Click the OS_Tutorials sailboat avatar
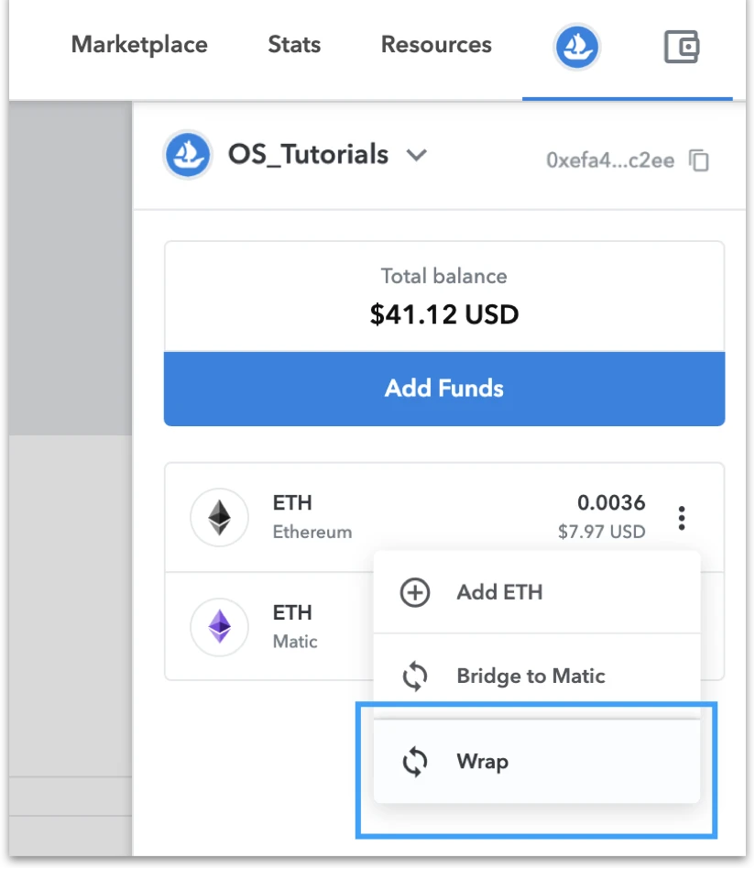 pos(188,155)
